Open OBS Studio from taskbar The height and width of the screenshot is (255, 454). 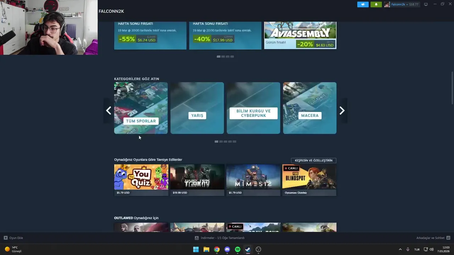click(259, 249)
